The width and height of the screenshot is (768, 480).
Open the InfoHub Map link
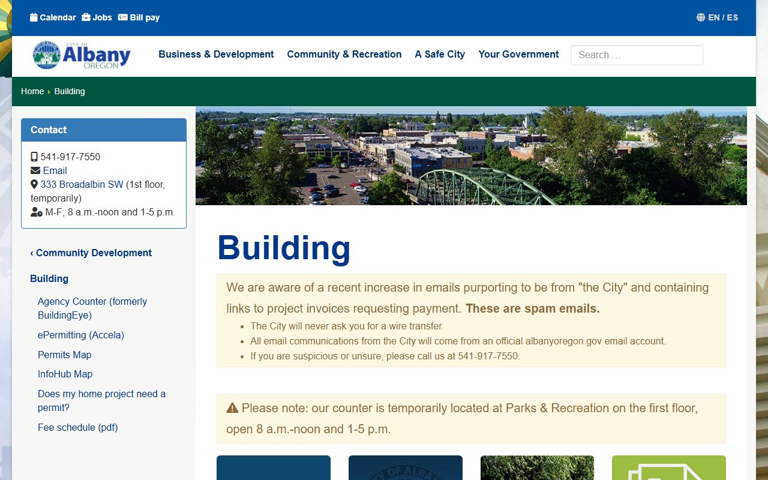(x=65, y=374)
